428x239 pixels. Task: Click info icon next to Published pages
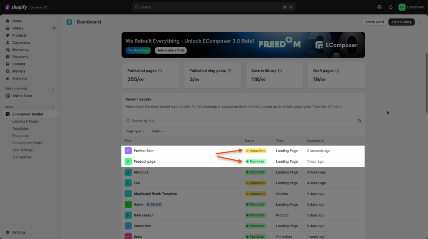pos(160,70)
